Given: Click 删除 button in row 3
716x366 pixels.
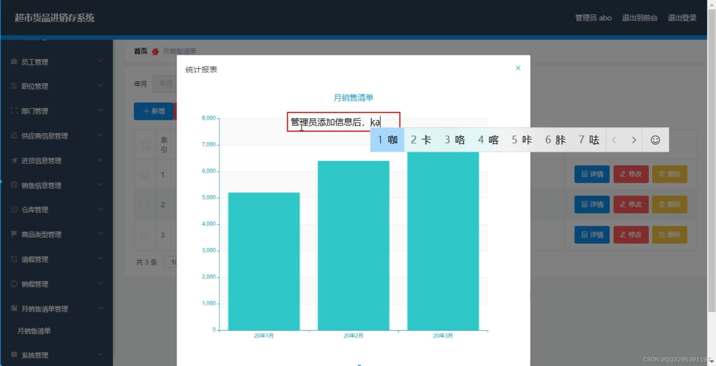Looking at the screenshot, I should [x=670, y=235].
